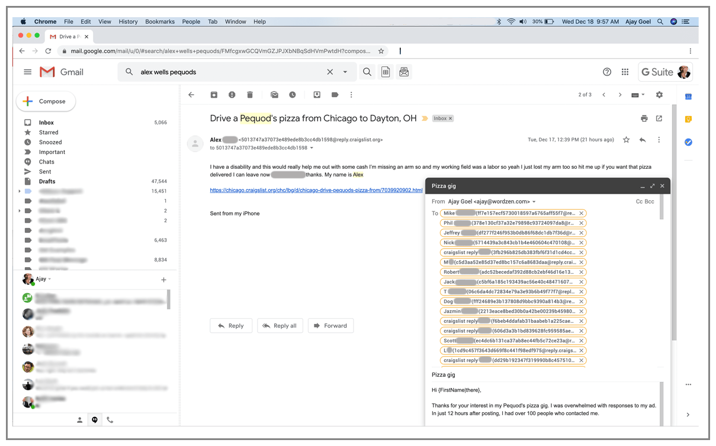Viewport: 716px width, 446px height.
Task: Start a new chat with plus icon
Action: coord(164,280)
